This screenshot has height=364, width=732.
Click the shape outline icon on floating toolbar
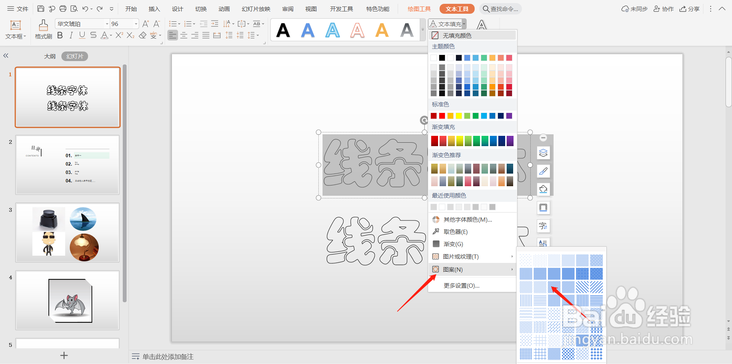pyautogui.click(x=543, y=208)
